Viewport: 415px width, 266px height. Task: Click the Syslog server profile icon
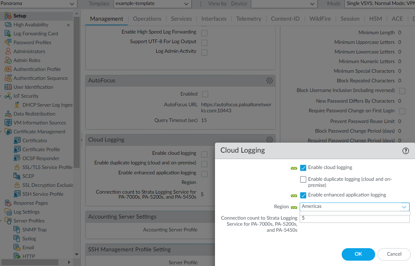point(17,239)
